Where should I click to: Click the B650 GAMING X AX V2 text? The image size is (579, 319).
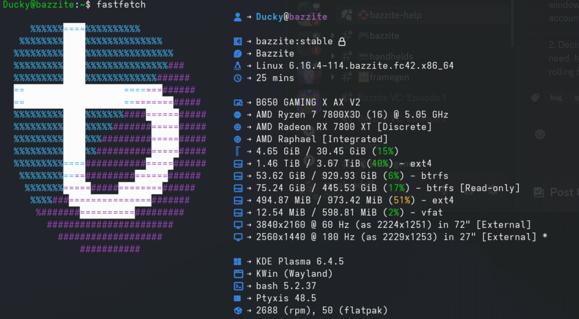(308, 102)
